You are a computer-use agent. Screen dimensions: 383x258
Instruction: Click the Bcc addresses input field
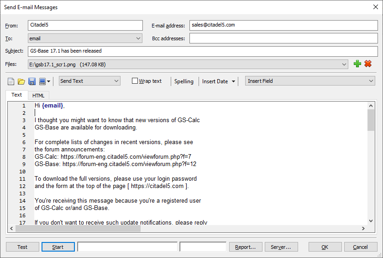point(283,38)
